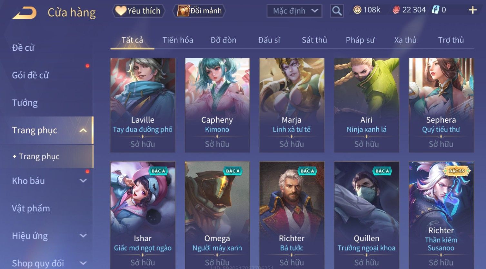Image resolution: width=486 pixels, height=269 pixels.
Task: Open Gói đề cử in sidebar
Action: tap(30, 75)
